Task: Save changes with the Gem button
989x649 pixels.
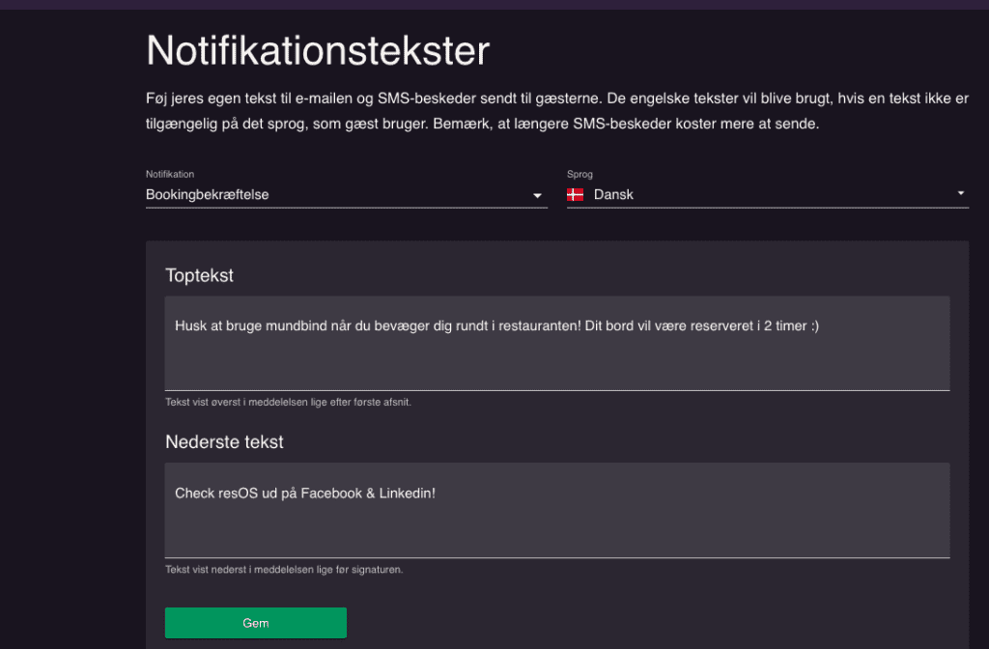Action: 255,623
